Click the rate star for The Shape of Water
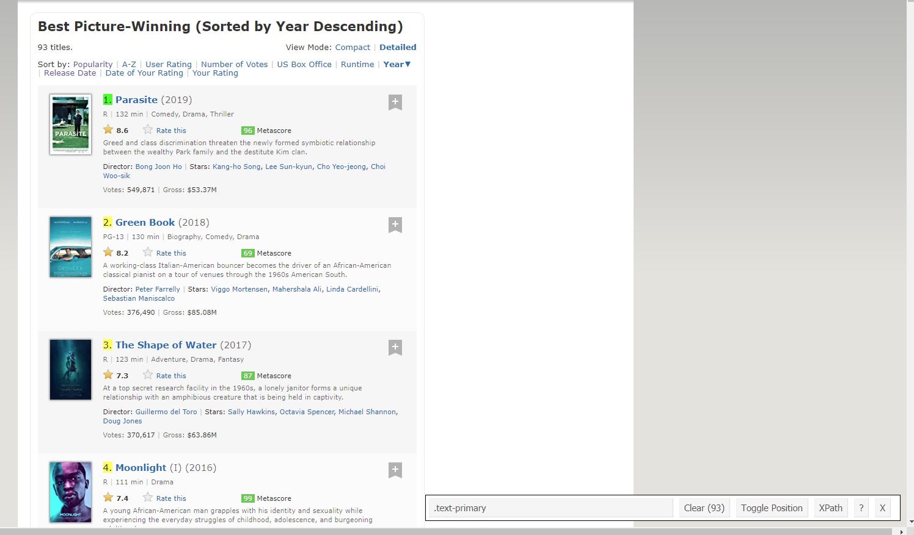The height and width of the screenshot is (535, 914). click(x=148, y=375)
